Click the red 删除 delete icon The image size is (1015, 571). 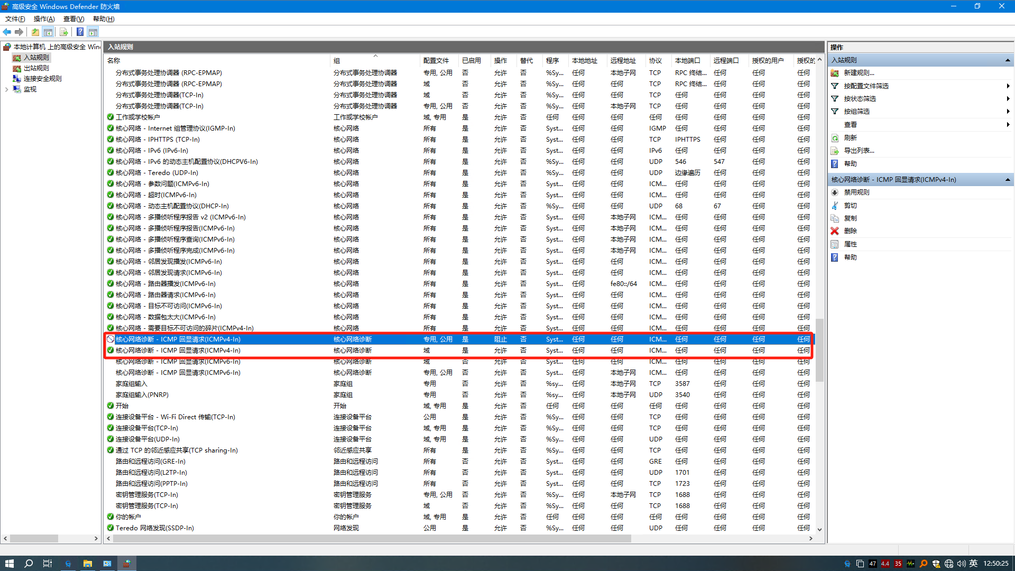pyautogui.click(x=835, y=231)
